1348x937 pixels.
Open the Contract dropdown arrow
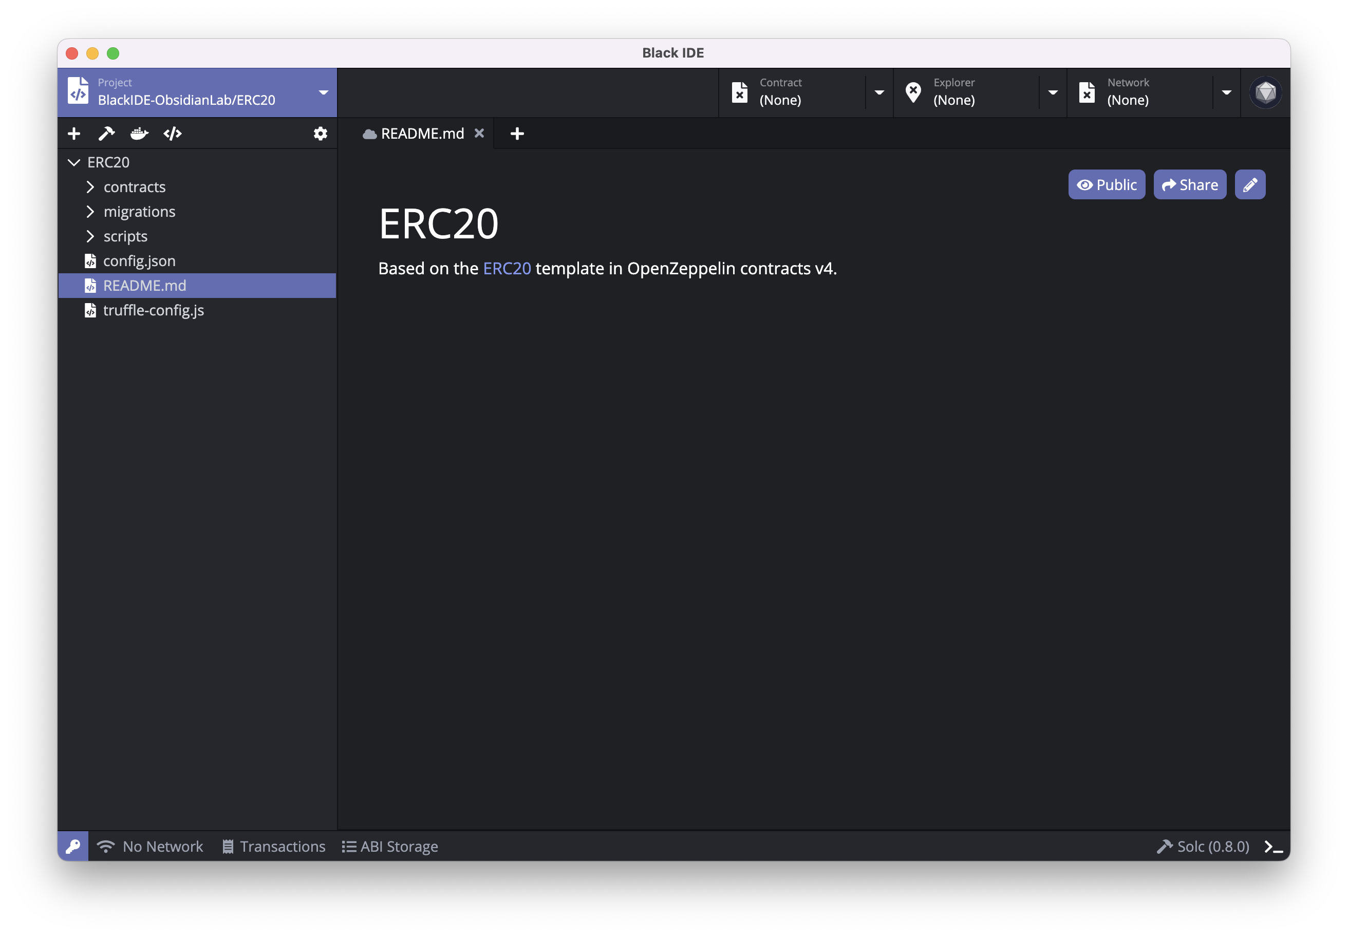tap(879, 93)
